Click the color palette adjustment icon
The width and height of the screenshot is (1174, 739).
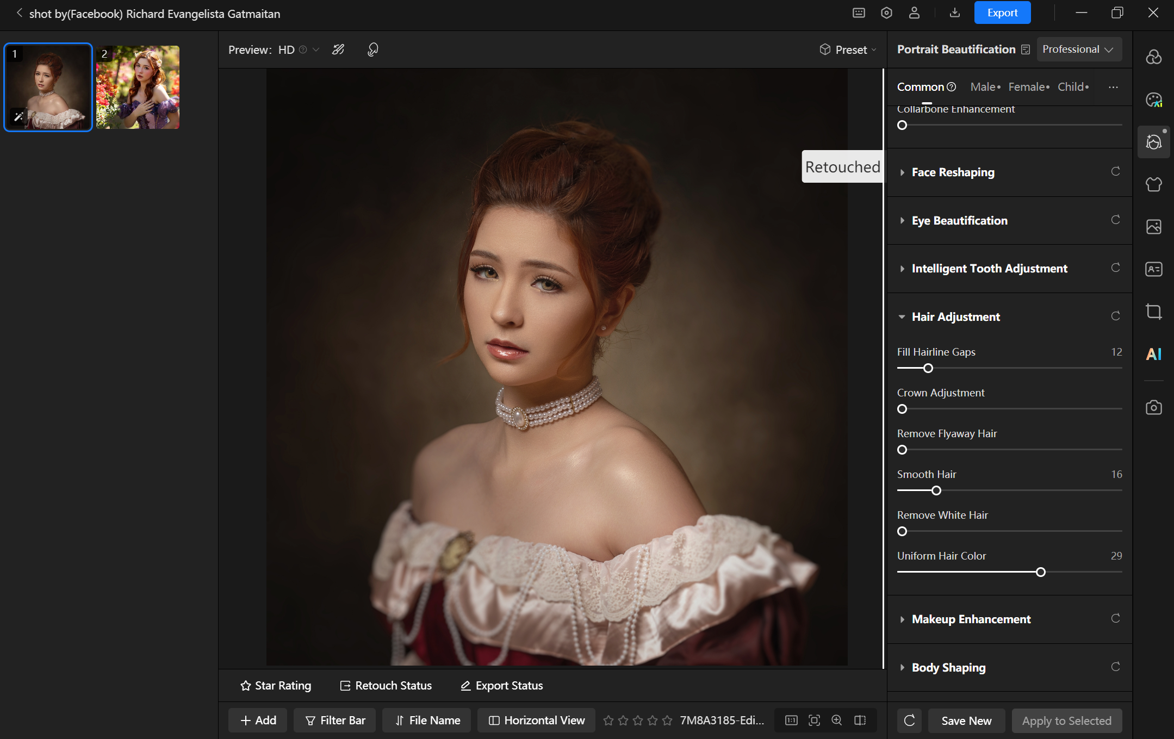pyautogui.click(x=1153, y=100)
